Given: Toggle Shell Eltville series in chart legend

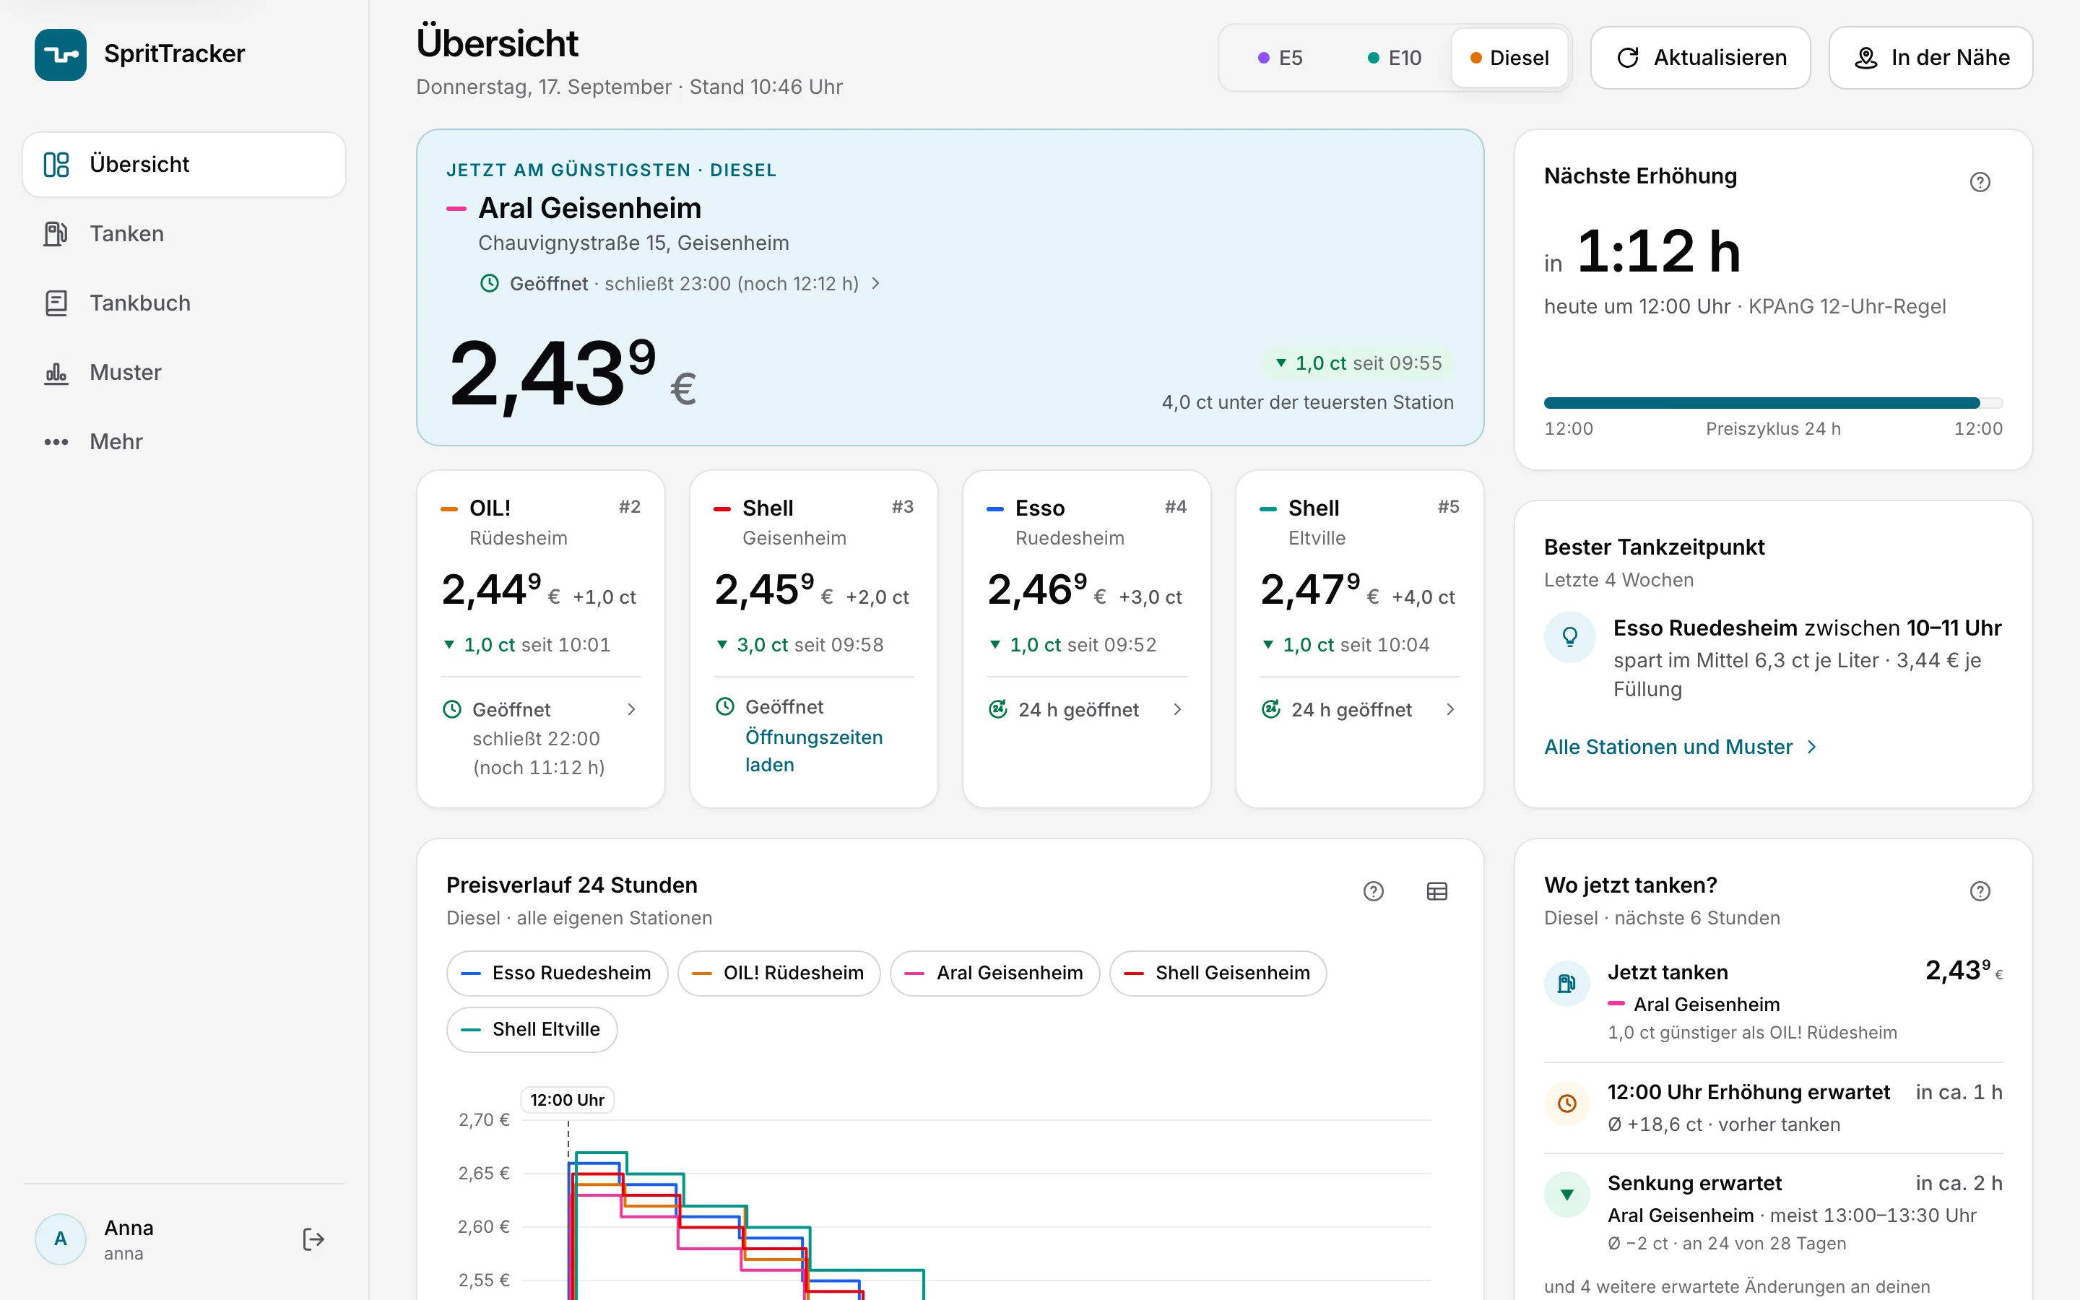Looking at the screenshot, I should pyautogui.click(x=532, y=1030).
